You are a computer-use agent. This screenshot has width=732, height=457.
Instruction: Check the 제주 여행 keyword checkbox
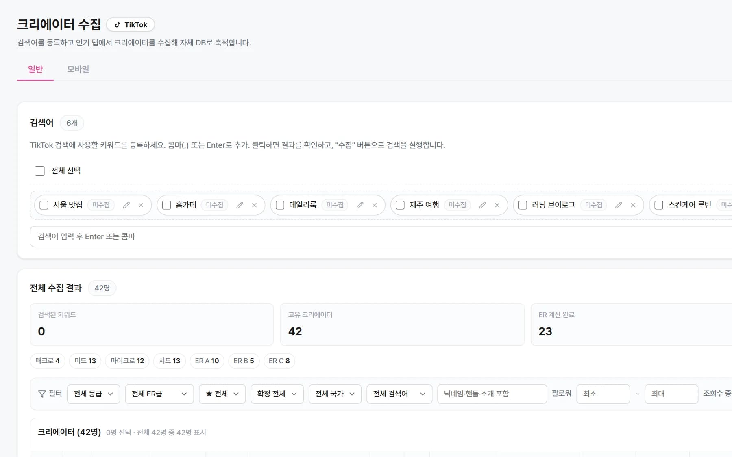pos(400,205)
